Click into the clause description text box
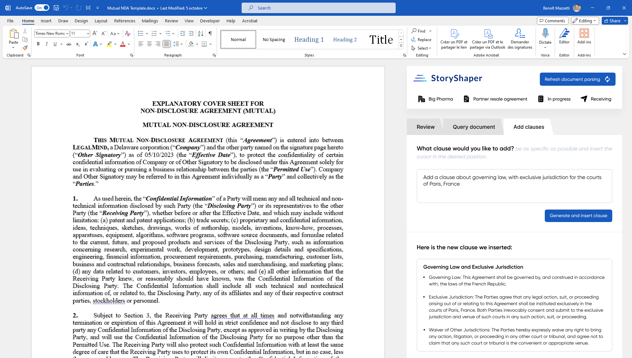The width and height of the screenshot is (632, 358). pyautogui.click(x=514, y=186)
